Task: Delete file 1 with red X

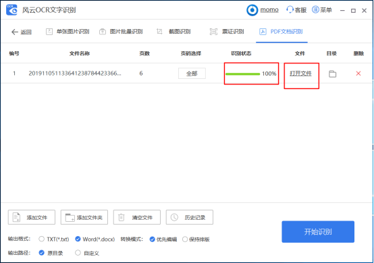Action: (358, 74)
